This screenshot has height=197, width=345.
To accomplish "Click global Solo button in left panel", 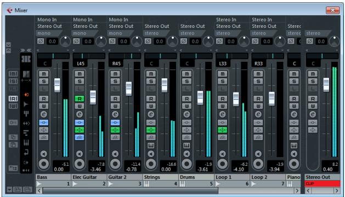I will [x=13, y=81].
